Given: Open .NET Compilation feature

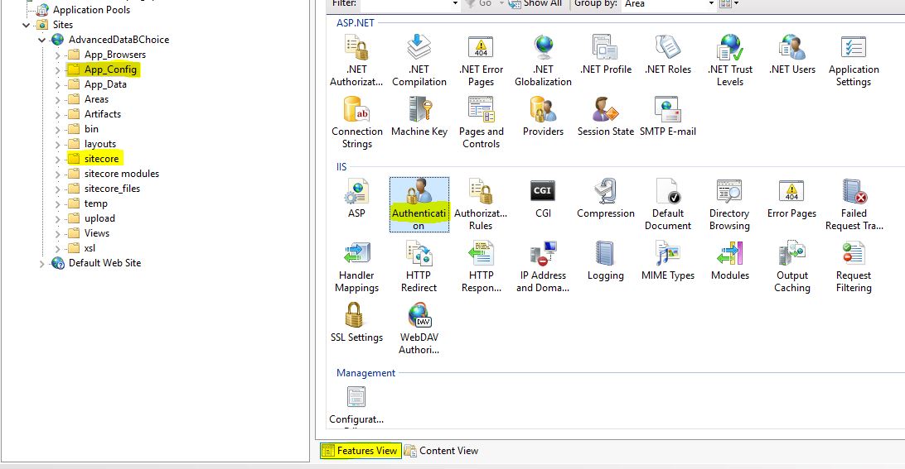Looking at the screenshot, I should pos(419,60).
